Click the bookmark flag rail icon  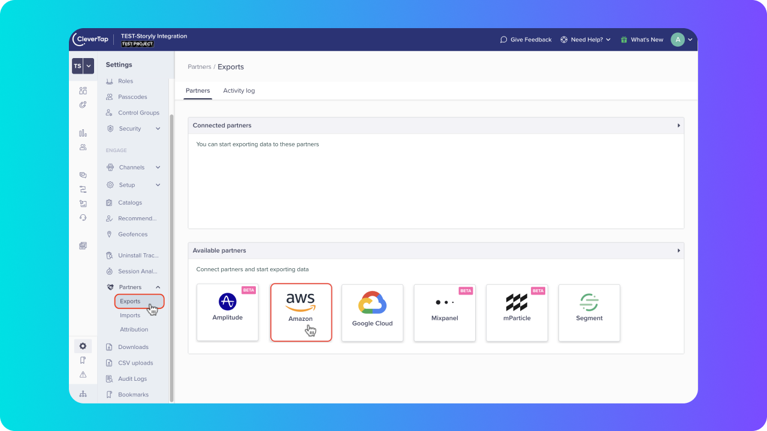click(x=83, y=360)
